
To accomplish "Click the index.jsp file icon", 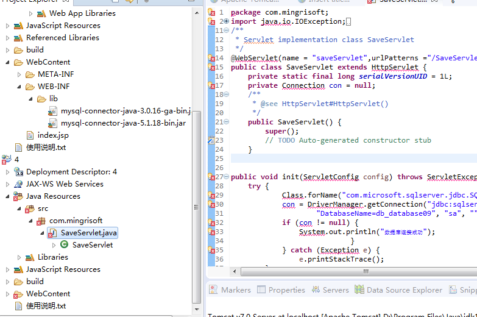I will pos(30,135).
